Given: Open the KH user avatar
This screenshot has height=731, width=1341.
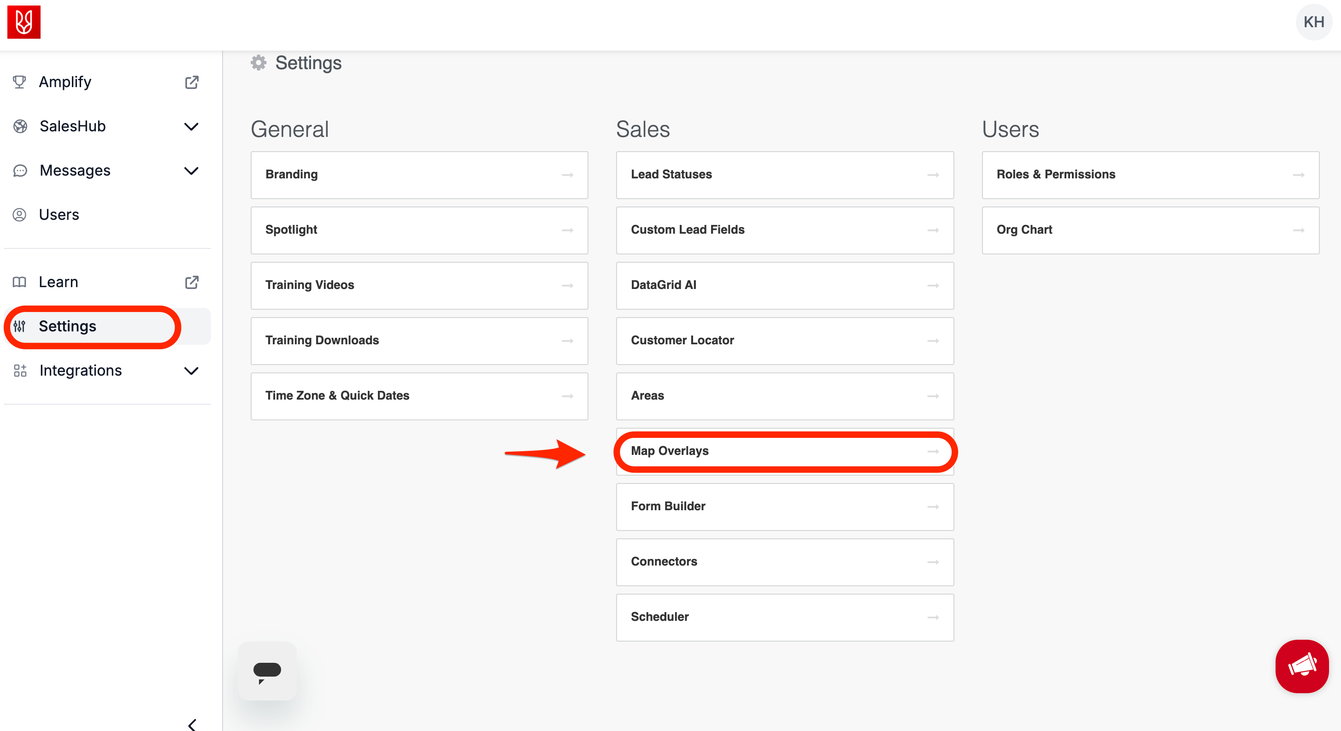Looking at the screenshot, I should (x=1313, y=22).
